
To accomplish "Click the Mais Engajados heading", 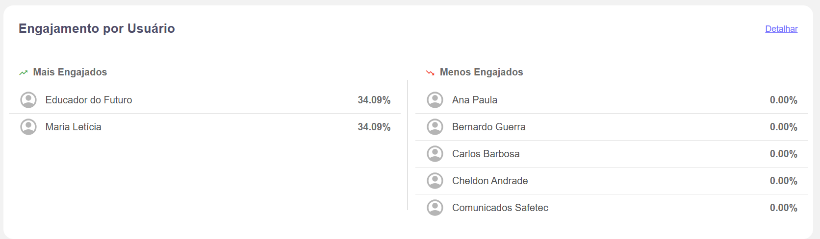I will coord(70,72).
